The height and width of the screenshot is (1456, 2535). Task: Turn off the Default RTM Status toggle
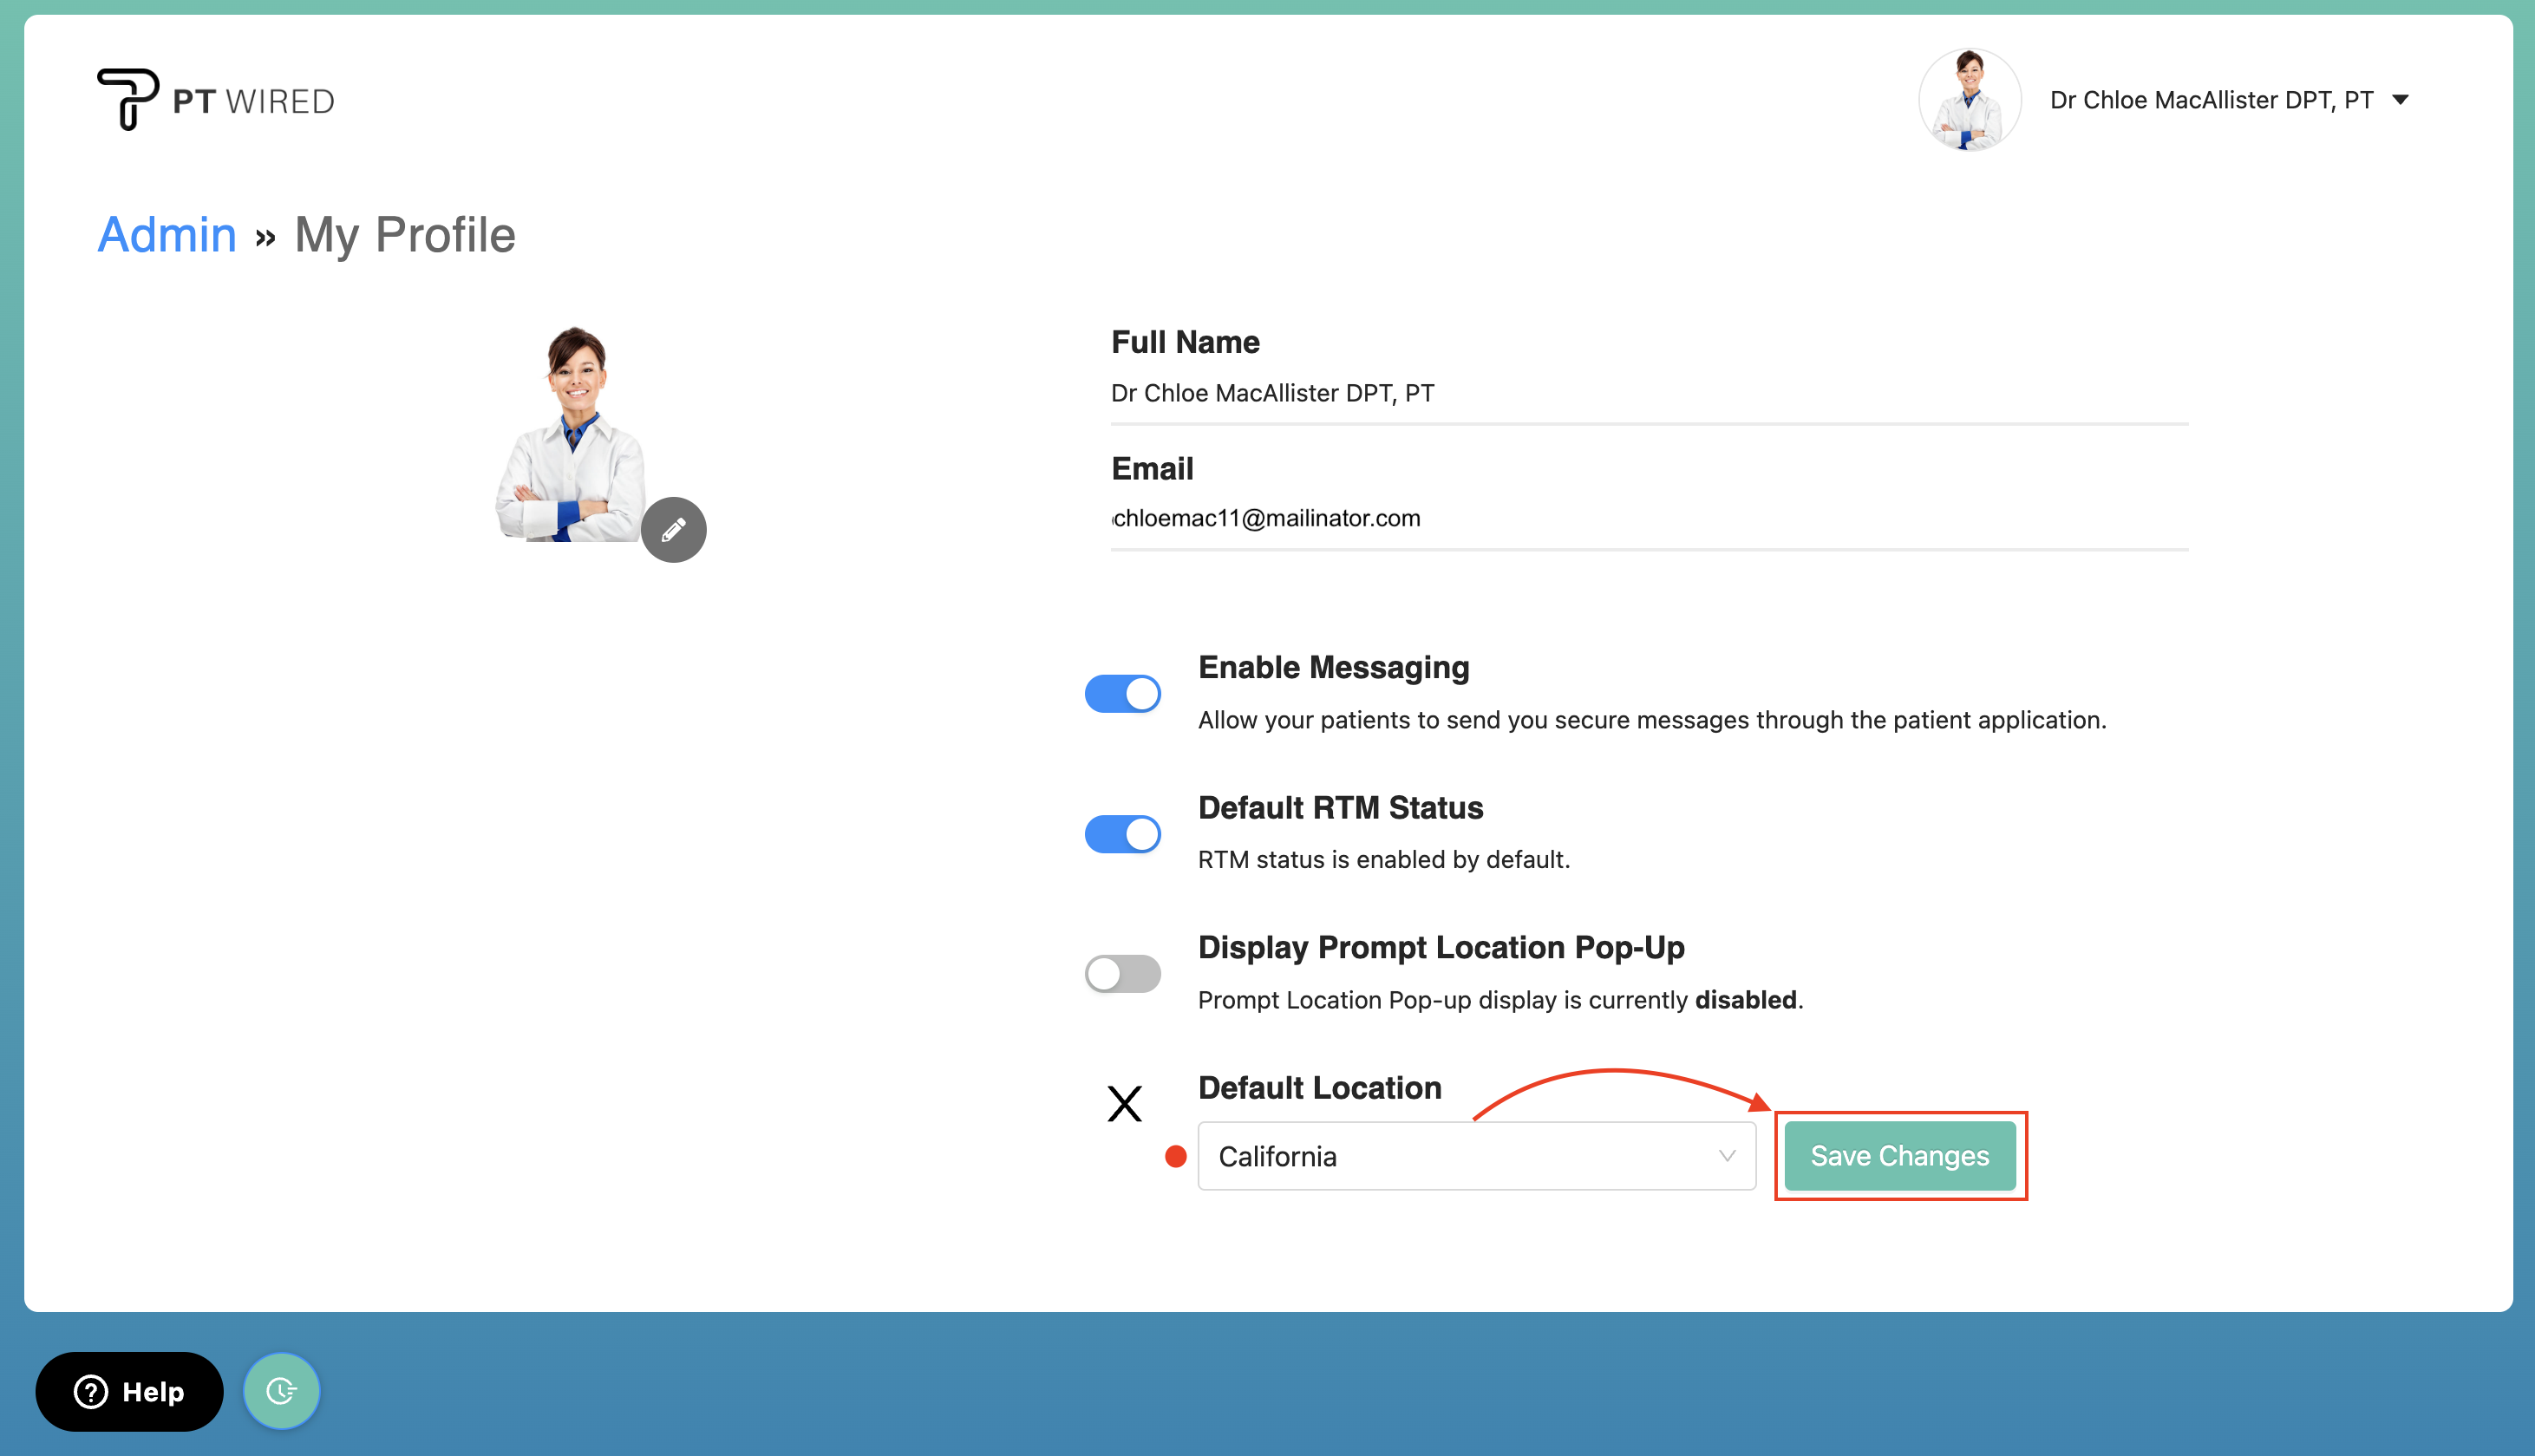[x=1123, y=834]
